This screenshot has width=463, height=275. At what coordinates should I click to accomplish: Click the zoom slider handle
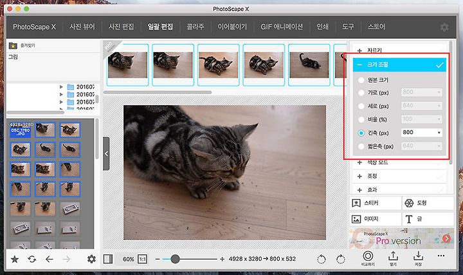coord(175,259)
